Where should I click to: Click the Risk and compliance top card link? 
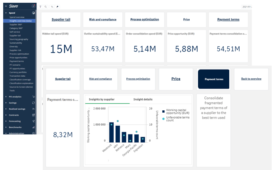pyautogui.click(x=103, y=19)
